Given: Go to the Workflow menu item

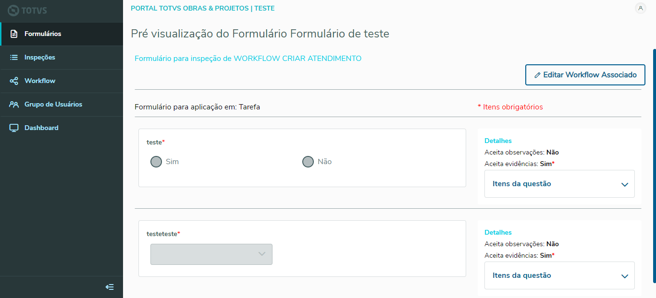Looking at the screenshot, I should click(40, 81).
